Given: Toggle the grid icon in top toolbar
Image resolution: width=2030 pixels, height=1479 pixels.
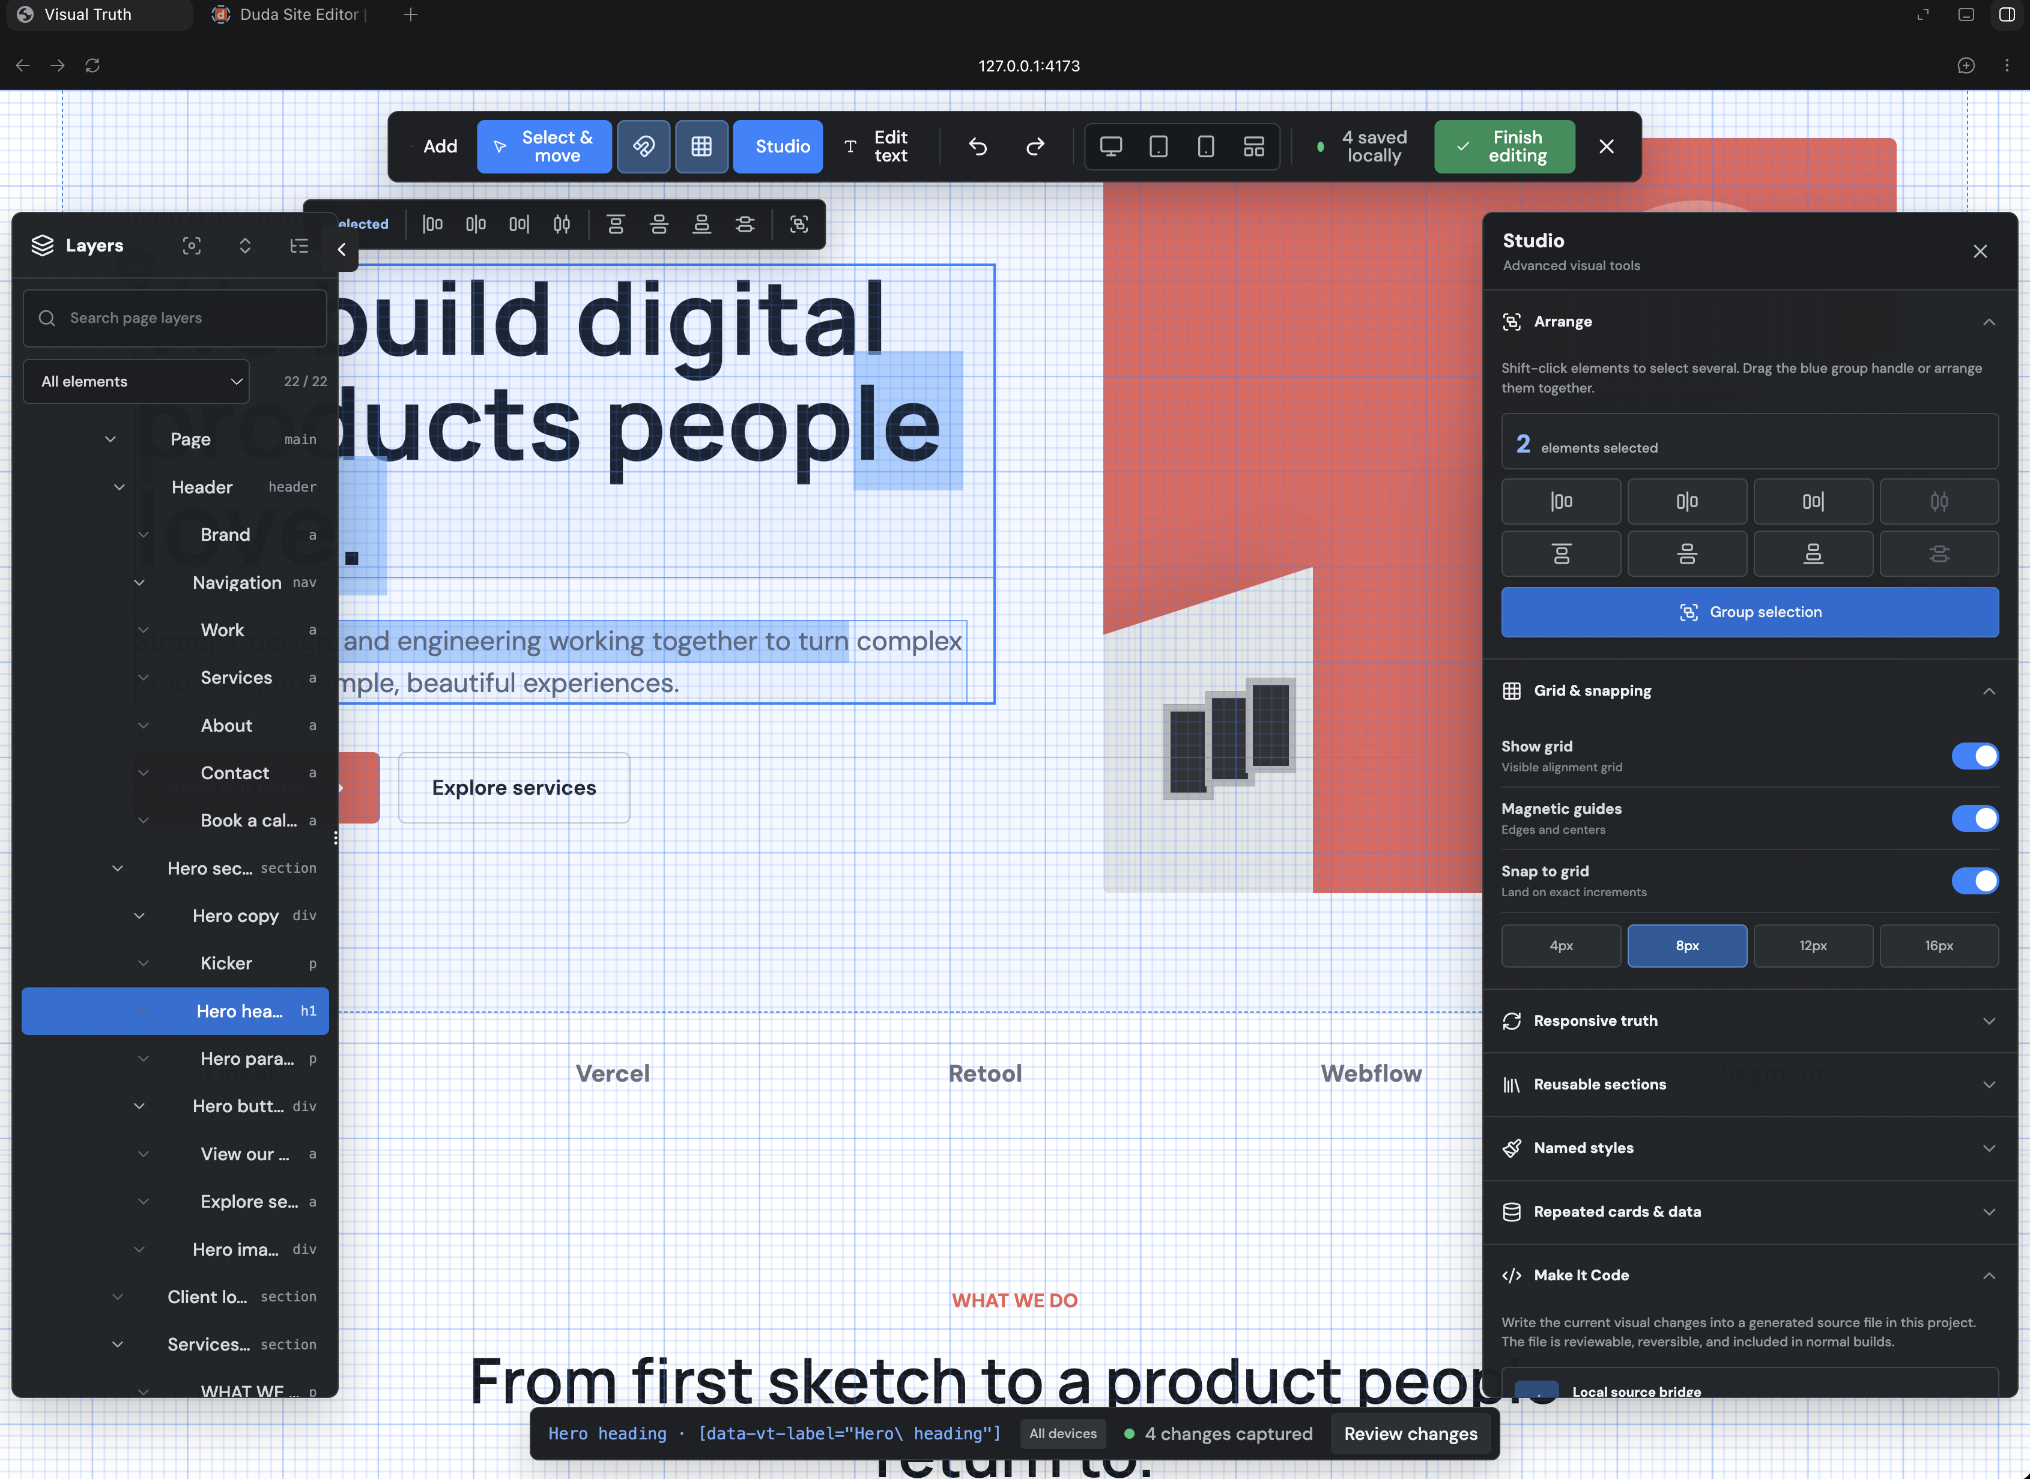Looking at the screenshot, I should pyautogui.click(x=701, y=146).
